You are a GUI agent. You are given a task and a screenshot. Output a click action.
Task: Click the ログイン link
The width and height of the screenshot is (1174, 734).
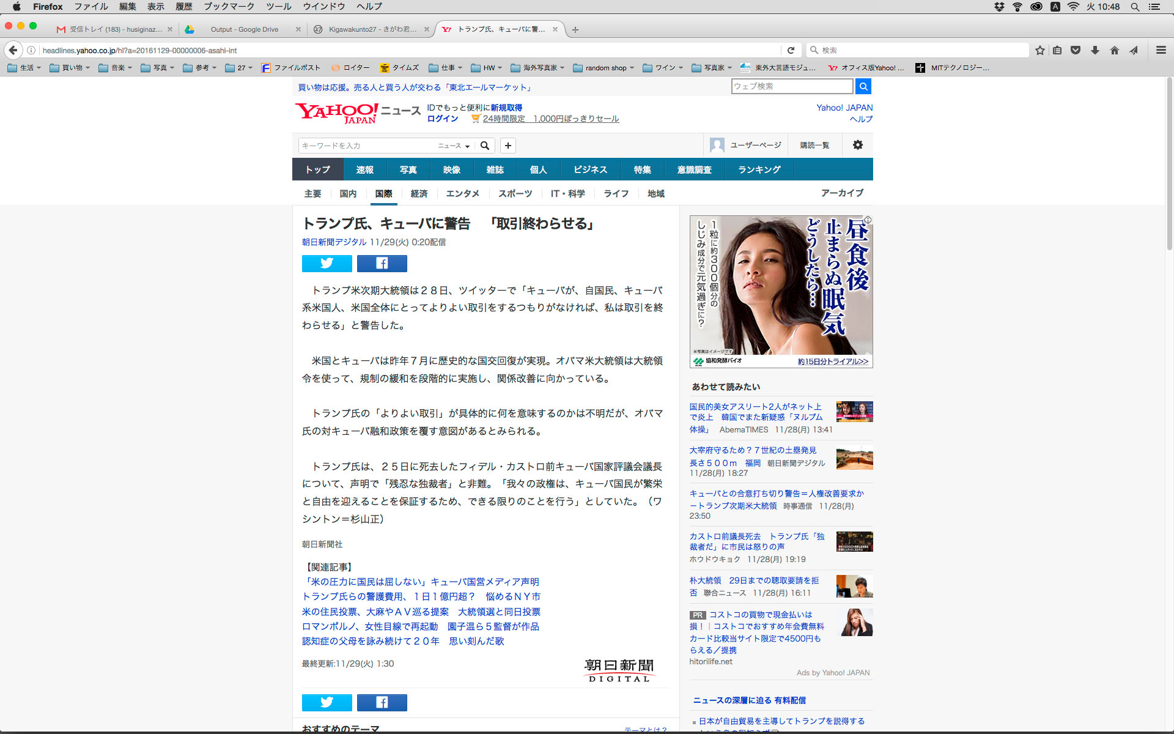pos(442,119)
